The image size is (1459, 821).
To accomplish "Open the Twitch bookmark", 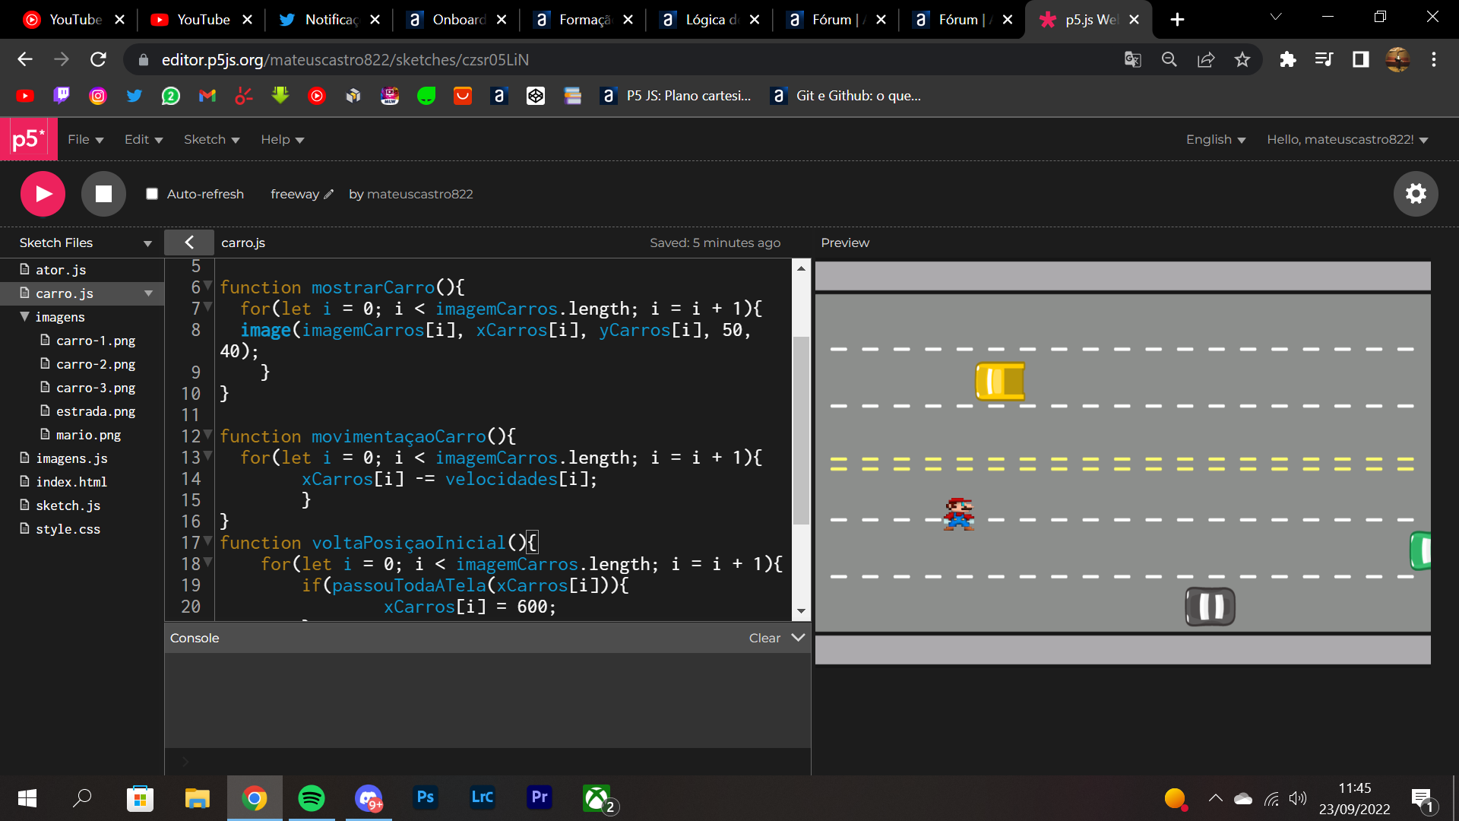I will click(x=62, y=96).
